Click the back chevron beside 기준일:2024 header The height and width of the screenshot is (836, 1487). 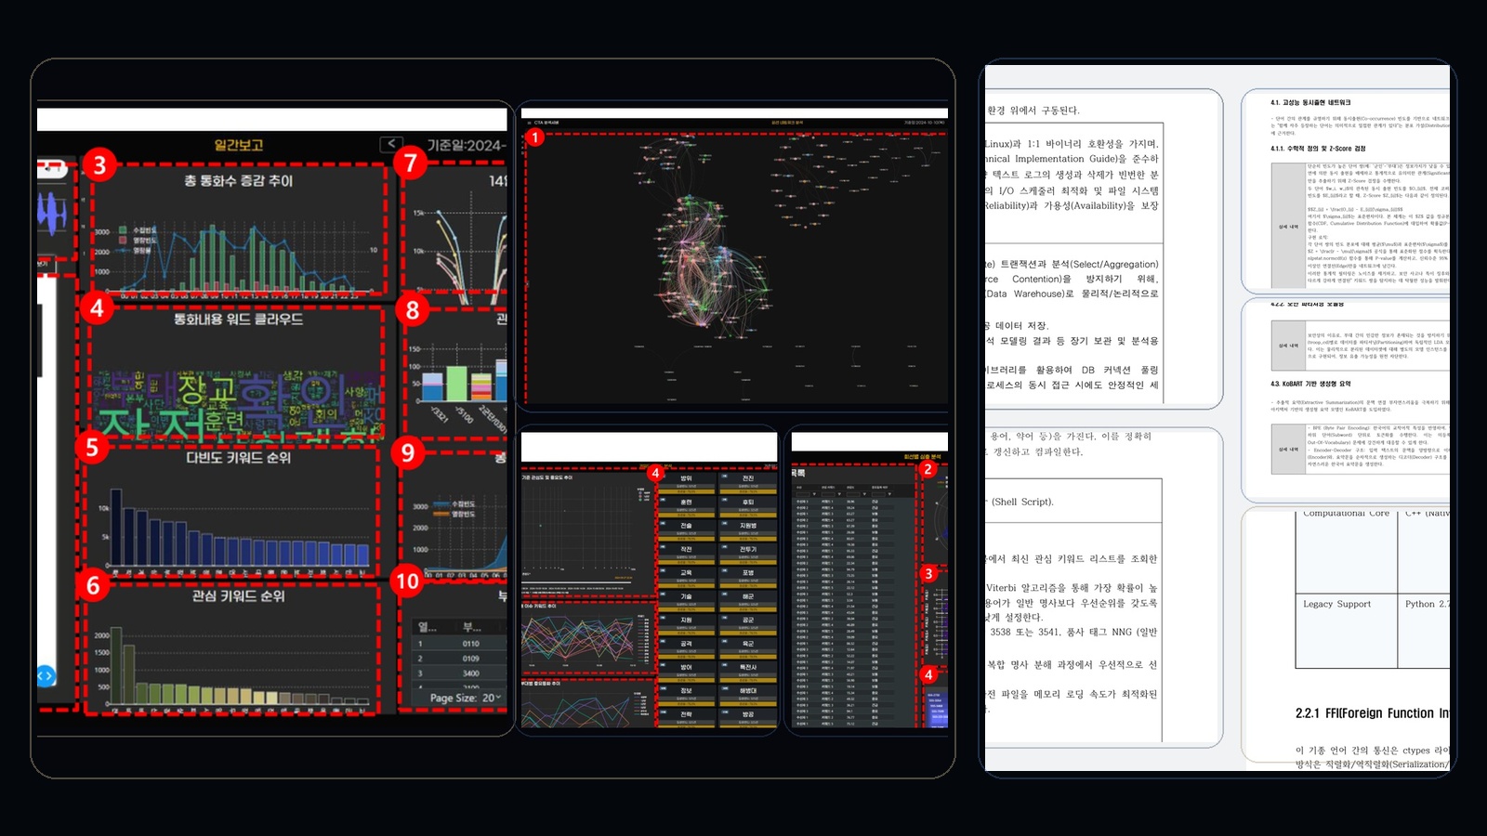tap(391, 144)
